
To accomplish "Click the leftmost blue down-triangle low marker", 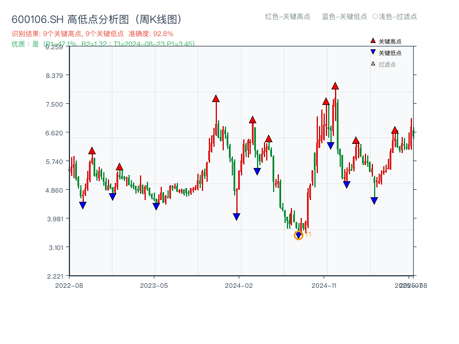I will pyautogui.click(x=82, y=205).
